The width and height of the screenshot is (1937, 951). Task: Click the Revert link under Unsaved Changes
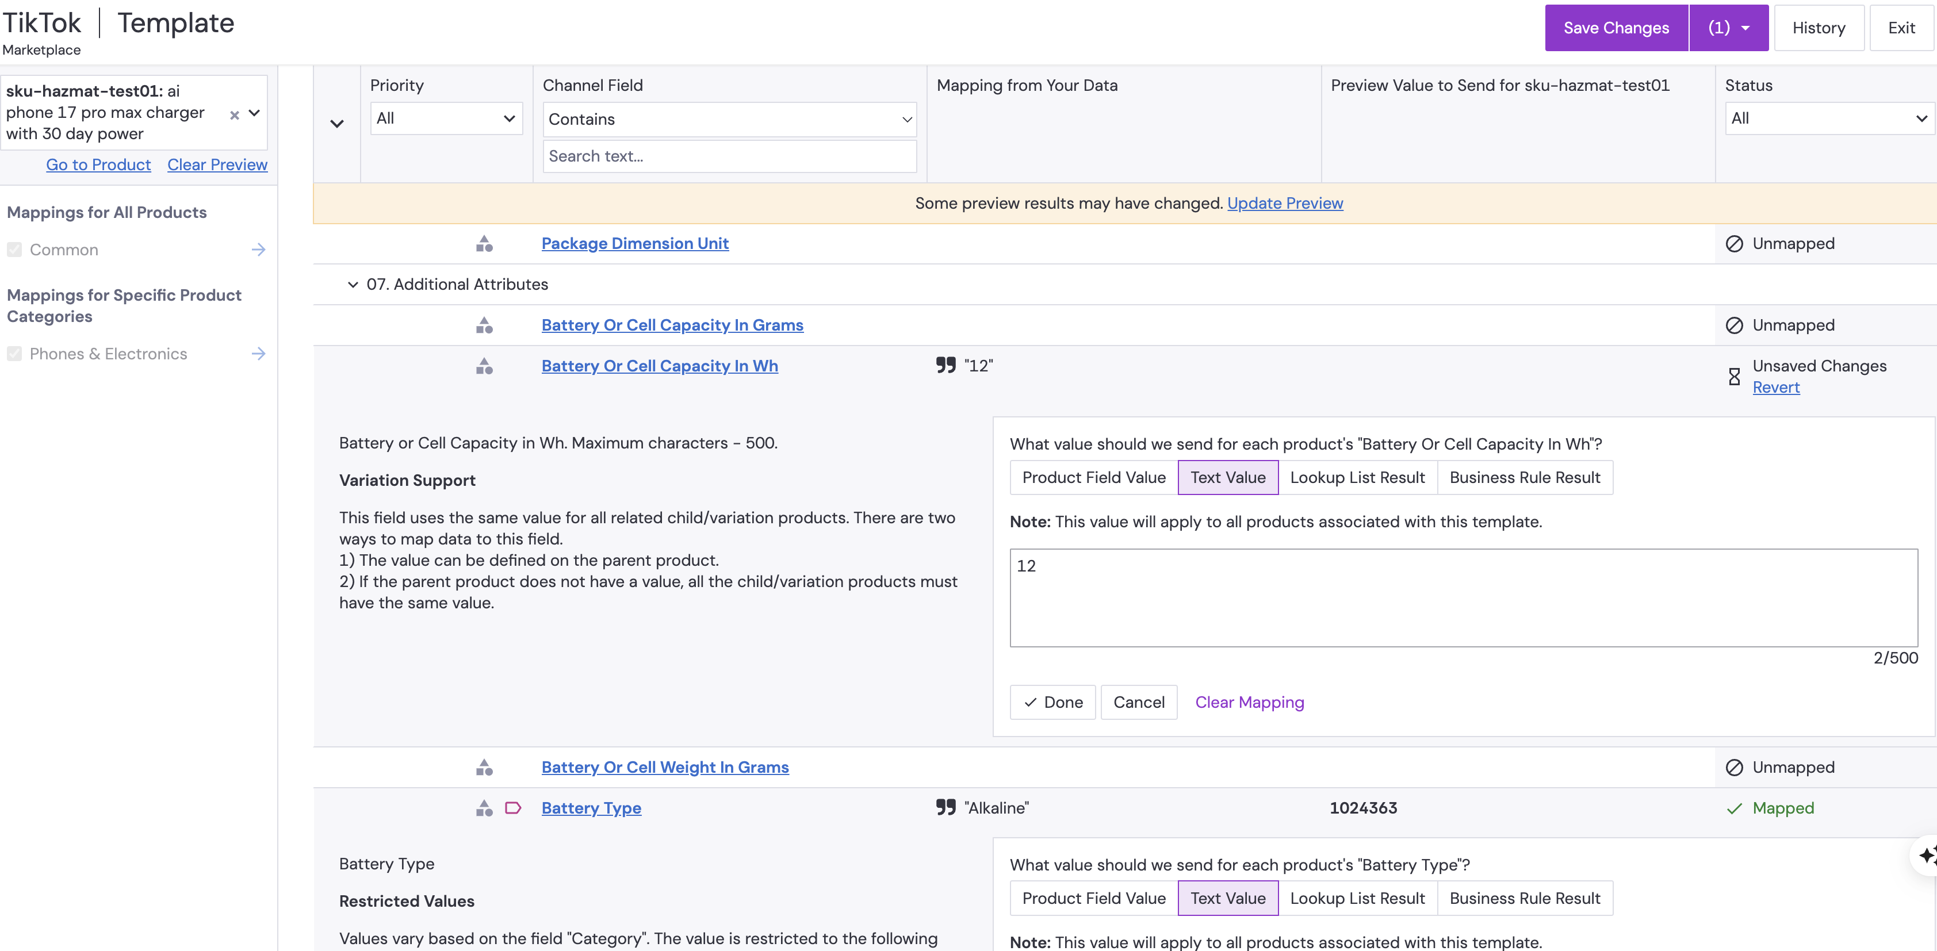tap(1775, 387)
